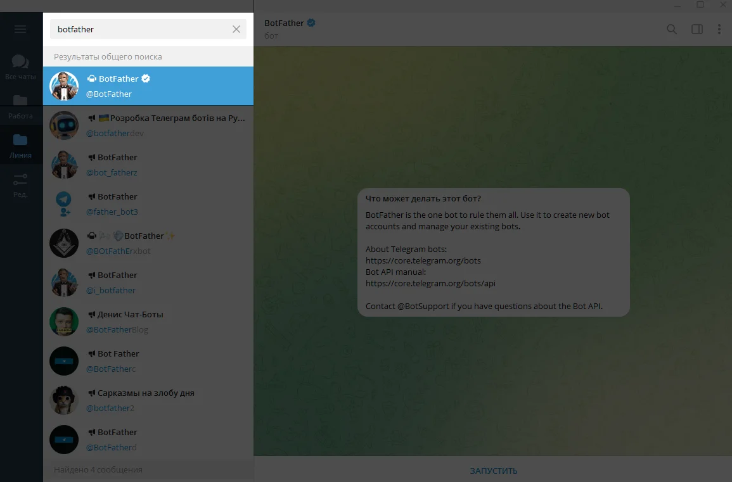Open the core.telegram.org/bots link
This screenshot has height=482, width=732.
[423, 260]
